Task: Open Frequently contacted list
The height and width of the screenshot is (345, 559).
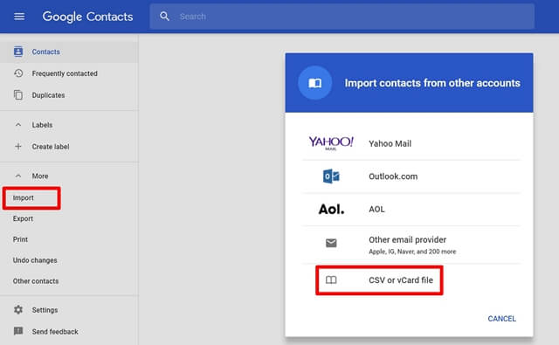Action: (65, 73)
